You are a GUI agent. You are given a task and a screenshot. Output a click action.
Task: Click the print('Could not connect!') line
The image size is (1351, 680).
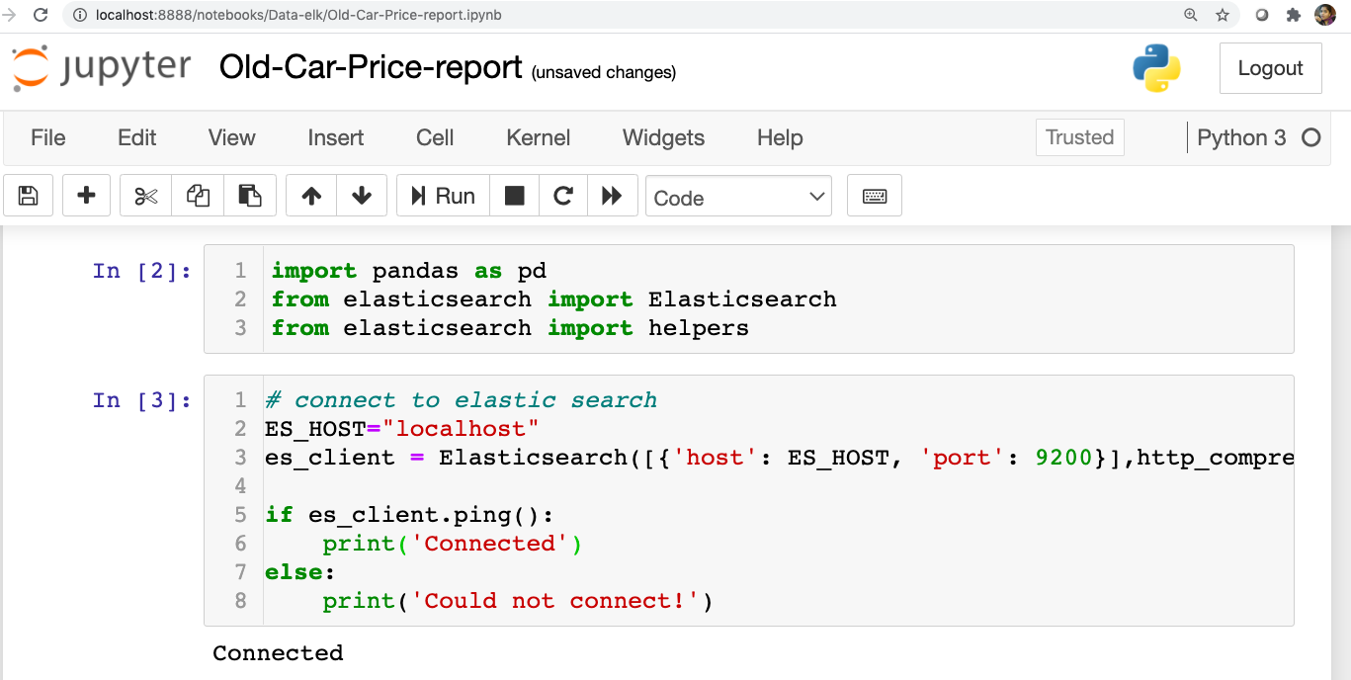518,601
